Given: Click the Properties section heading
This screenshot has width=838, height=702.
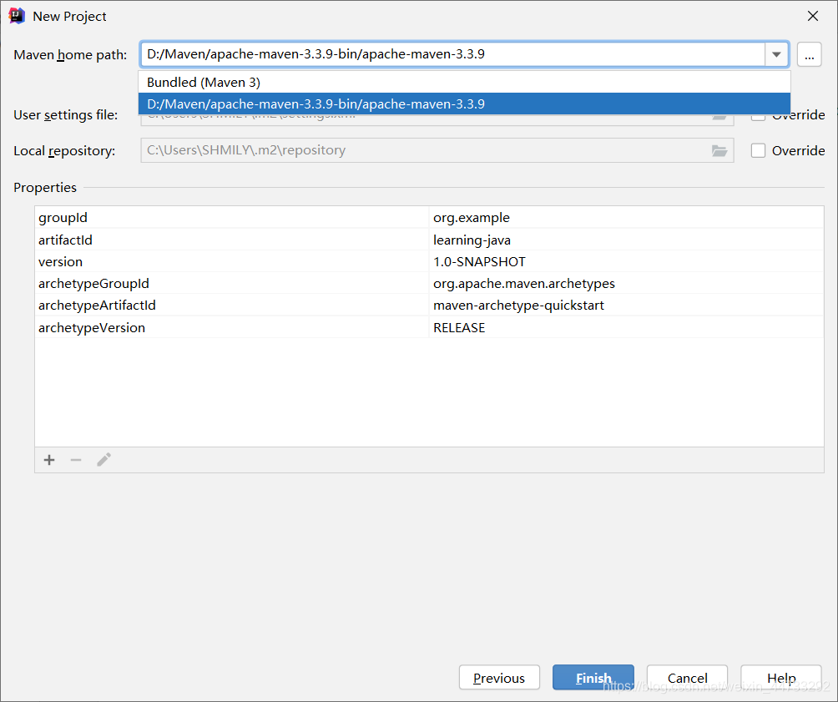Looking at the screenshot, I should pos(45,188).
